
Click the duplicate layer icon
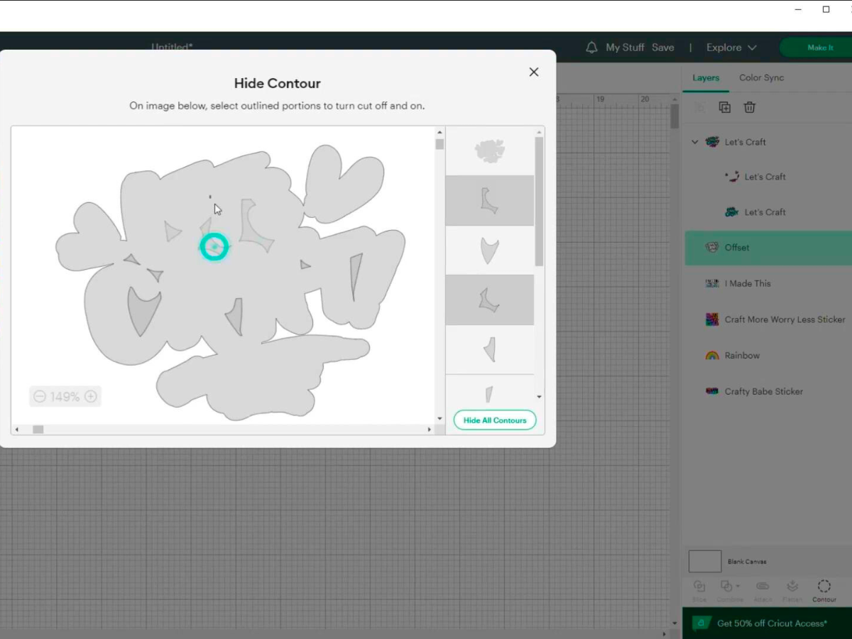(724, 107)
